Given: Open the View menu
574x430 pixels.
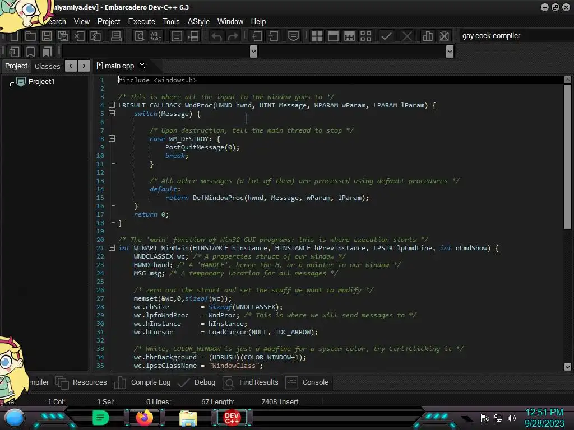Looking at the screenshot, I should (82, 22).
